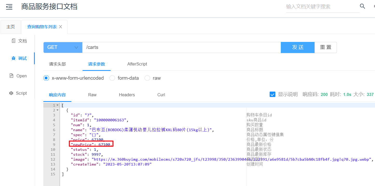This screenshot has height=186, width=375.
Task: Click the 重置 reset button
Action: tap(326, 47)
